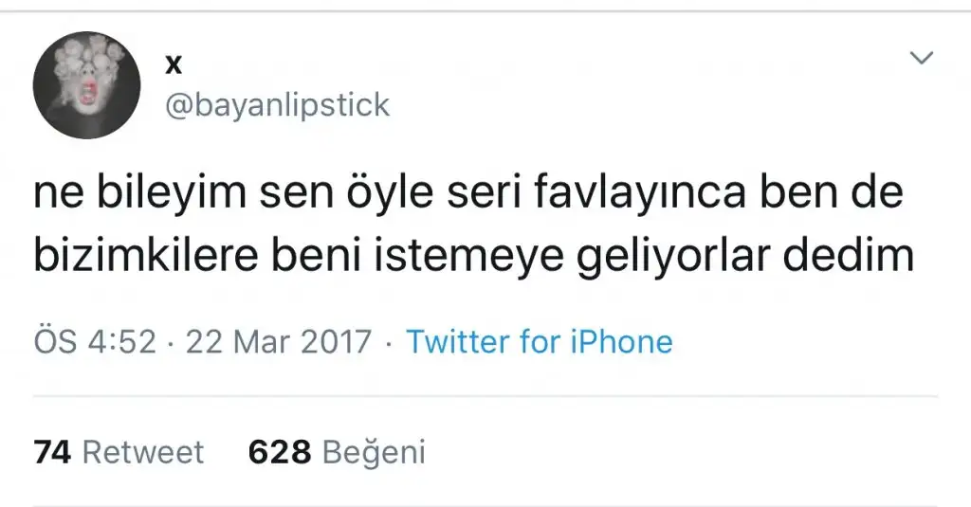This screenshot has width=971, height=507.
Task: Click the profile avatar of bayanlipstick
Action: 86,85
